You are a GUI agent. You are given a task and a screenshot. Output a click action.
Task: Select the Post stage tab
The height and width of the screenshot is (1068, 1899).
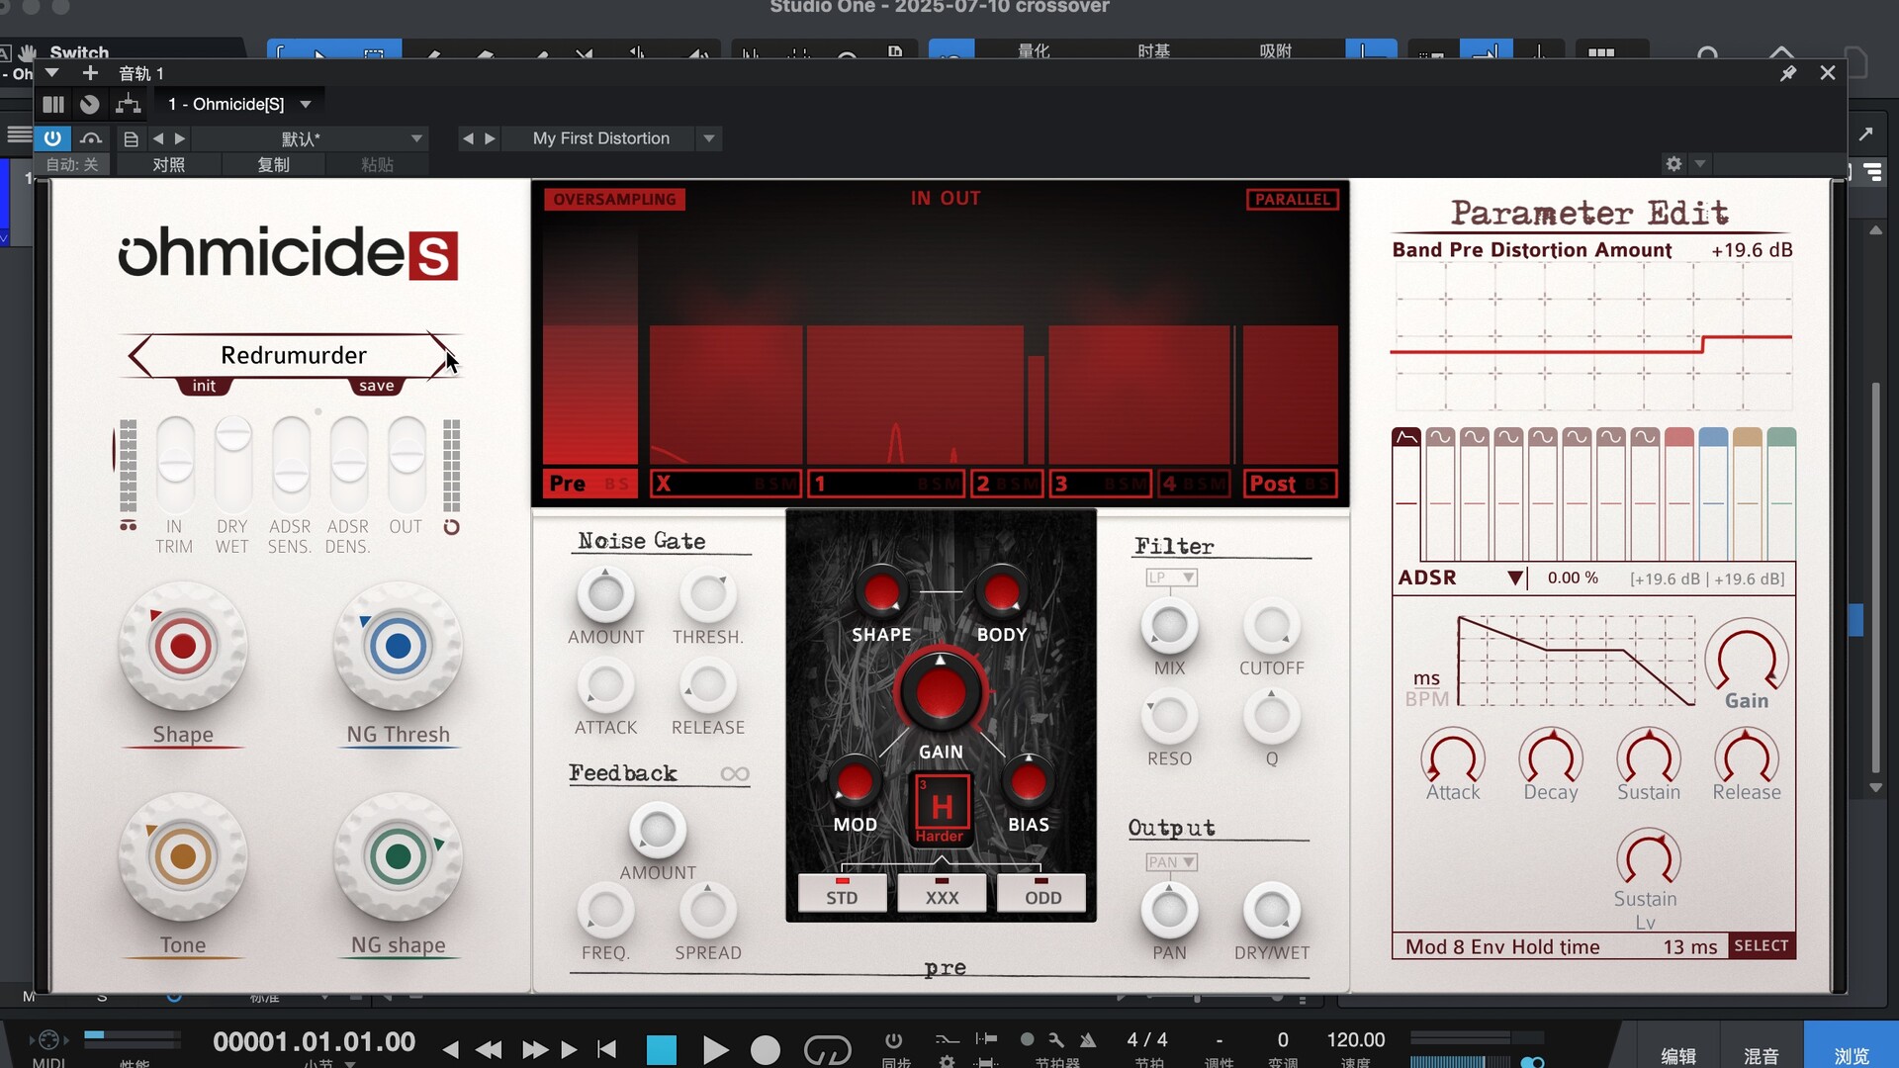tap(1290, 484)
